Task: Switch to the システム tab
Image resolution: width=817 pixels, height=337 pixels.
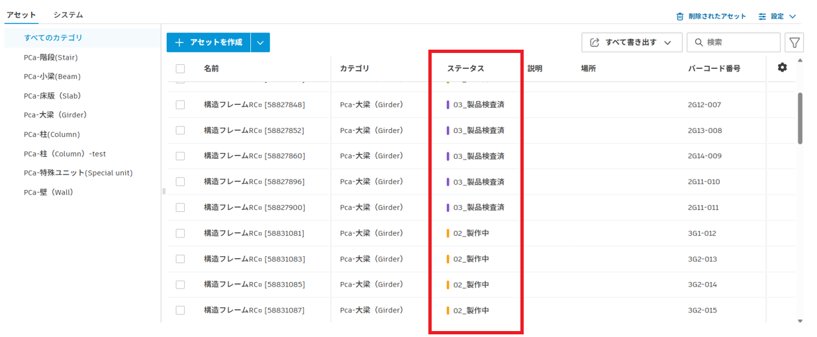Action: point(68,15)
